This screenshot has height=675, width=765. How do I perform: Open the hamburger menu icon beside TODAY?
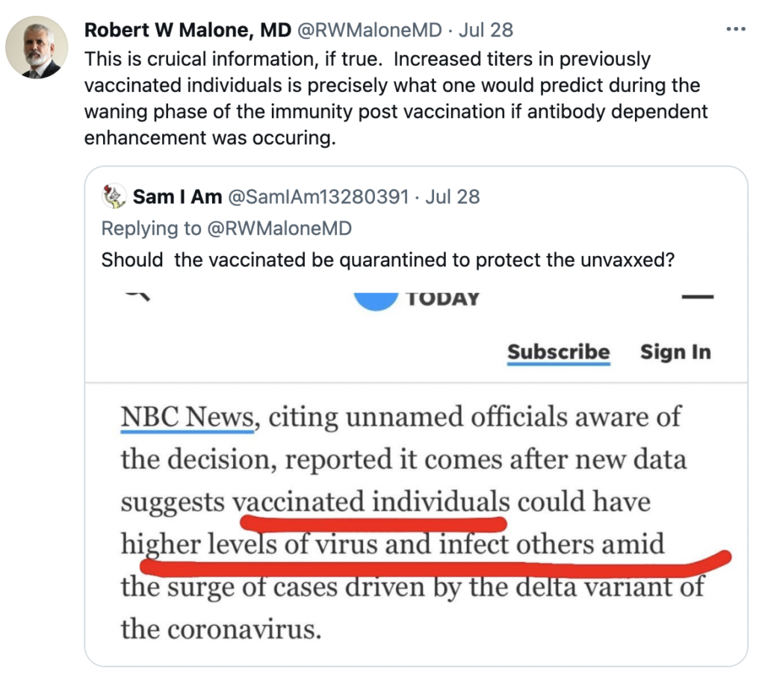[698, 296]
